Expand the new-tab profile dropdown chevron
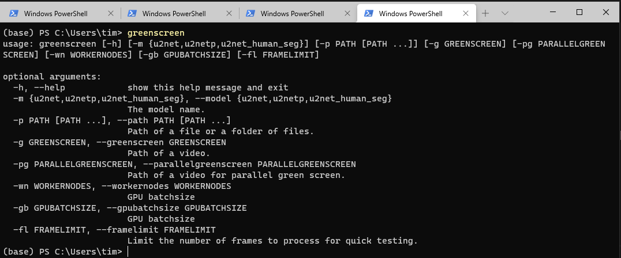This screenshot has height=258, width=621. pos(504,13)
